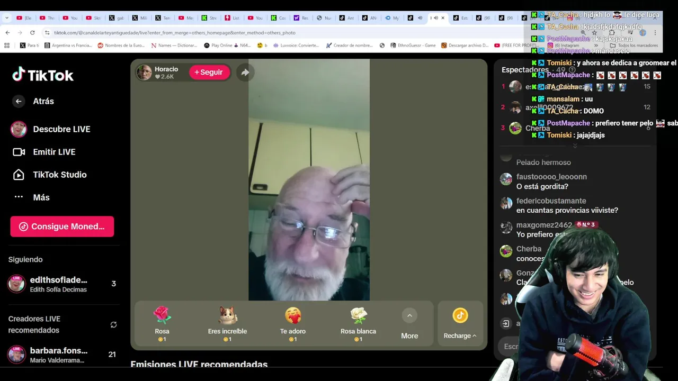Click the Horacio streamer name

166,69
